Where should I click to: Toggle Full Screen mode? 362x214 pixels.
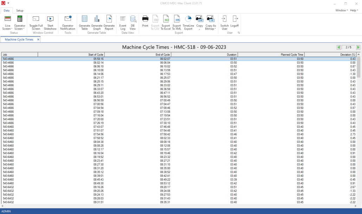point(35,23)
